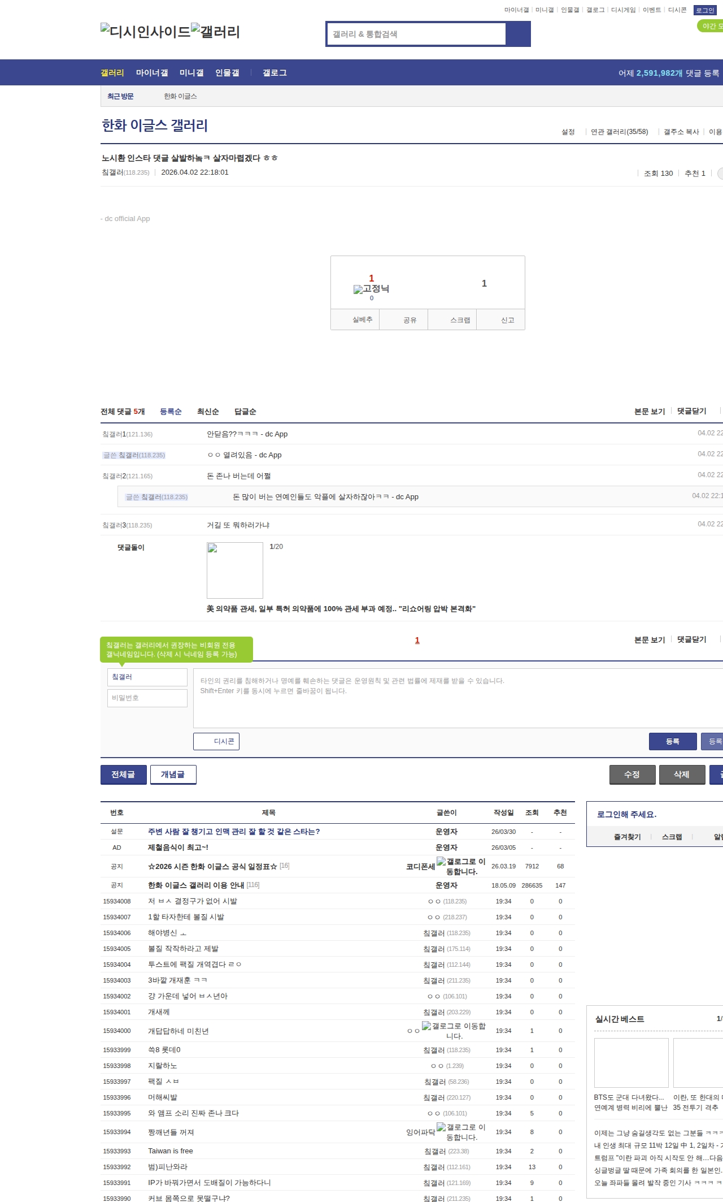Screen dimensions: 723x1202
Task: Click the 비밀번호 password field
Action: (x=147, y=698)
